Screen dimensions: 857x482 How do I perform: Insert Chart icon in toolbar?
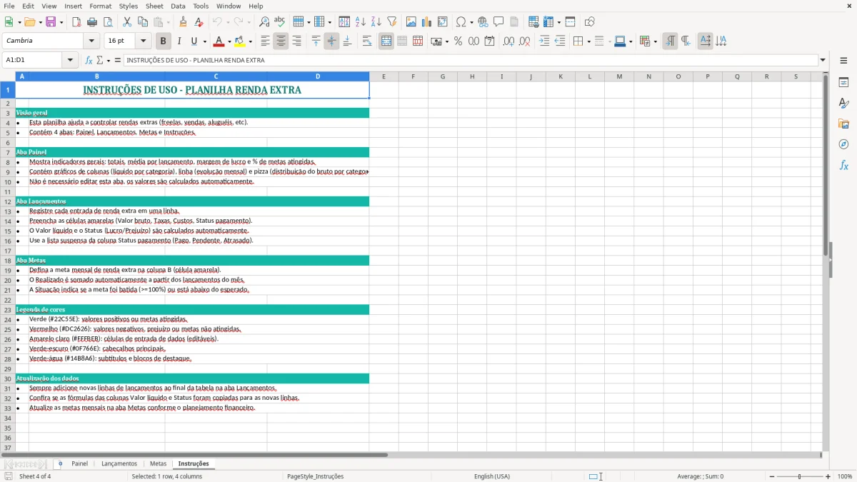[x=427, y=22]
